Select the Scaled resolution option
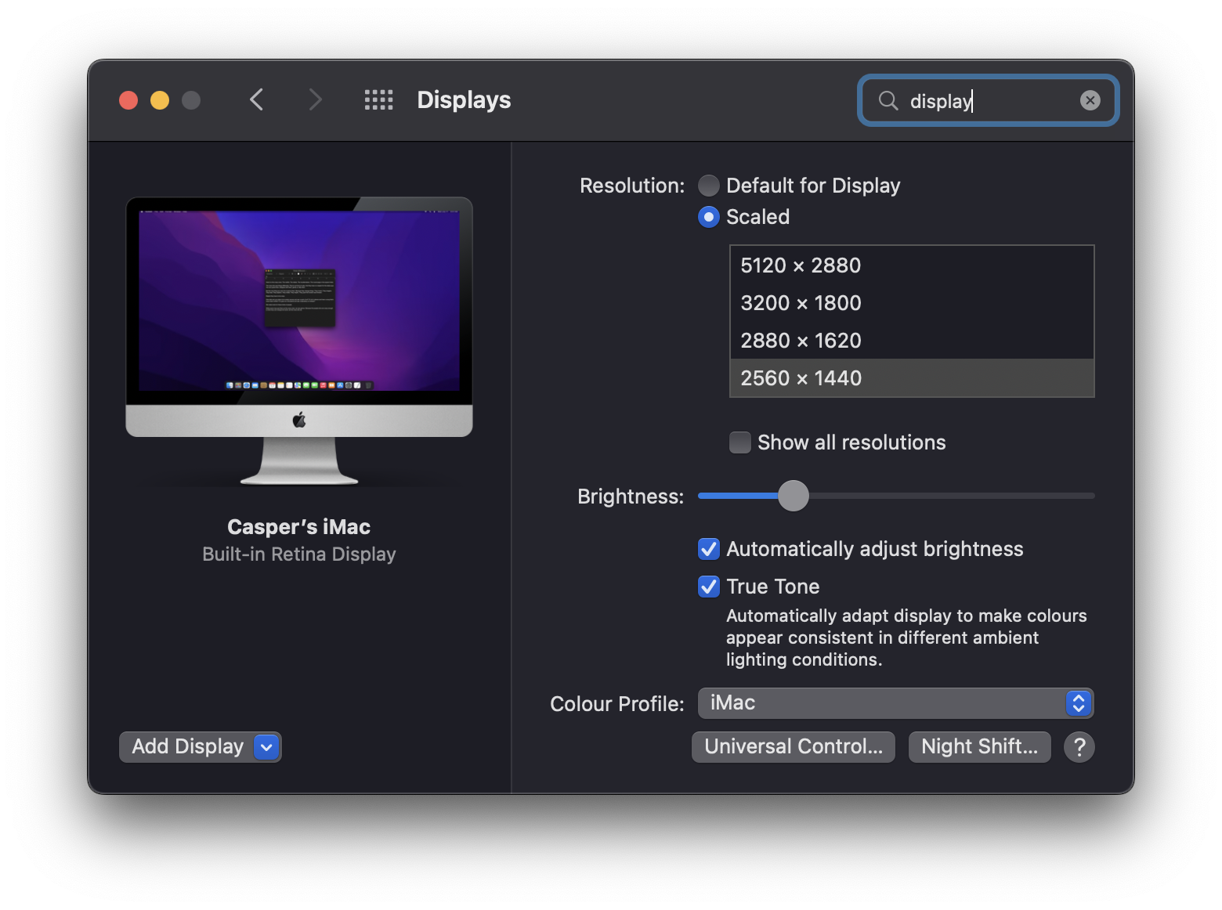Screen dimensions: 1222x910 point(708,217)
